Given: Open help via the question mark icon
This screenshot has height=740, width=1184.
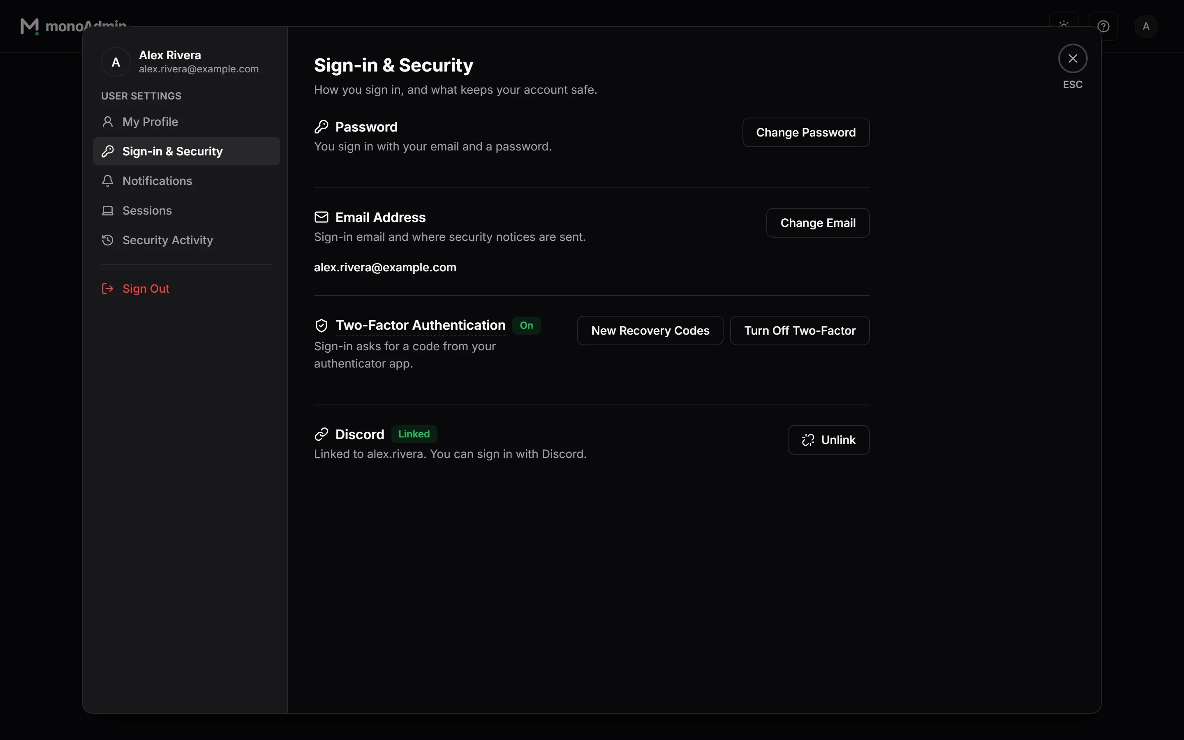Looking at the screenshot, I should 1103,26.
